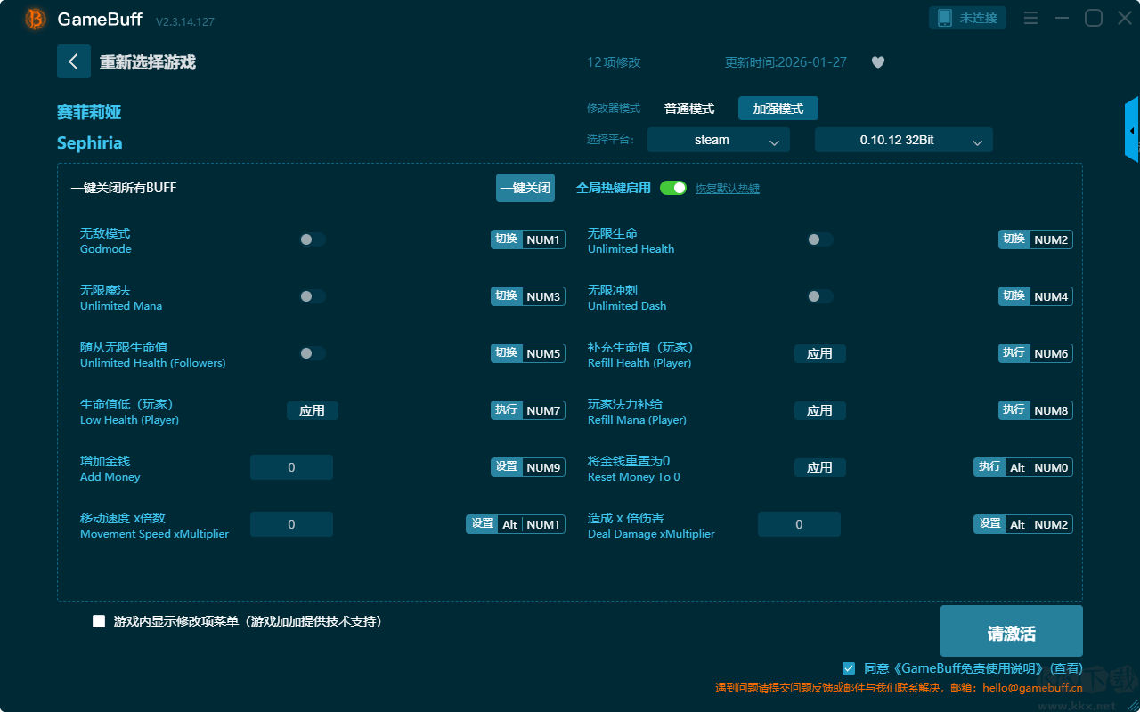Viewport: 1140px width, 712px height.
Task: Expand the right-edge side panel arrow
Action: (x=1132, y=131)
